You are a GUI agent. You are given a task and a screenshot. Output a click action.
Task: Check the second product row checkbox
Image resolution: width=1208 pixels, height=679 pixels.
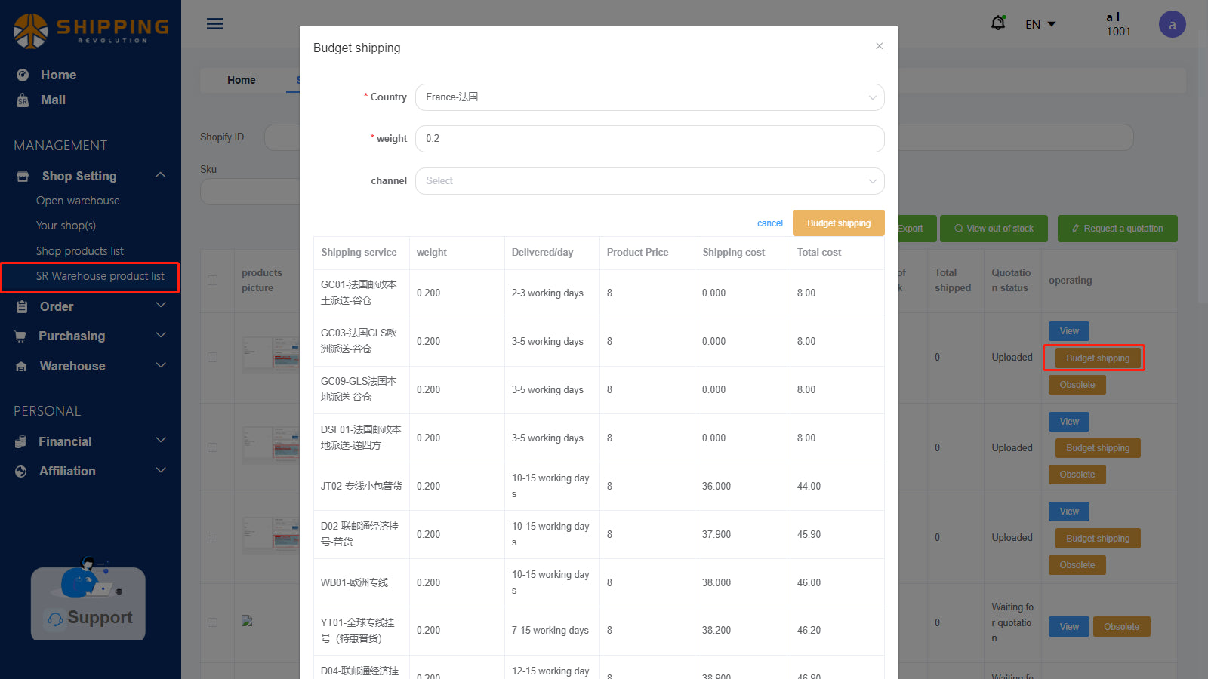coord(212,447)
